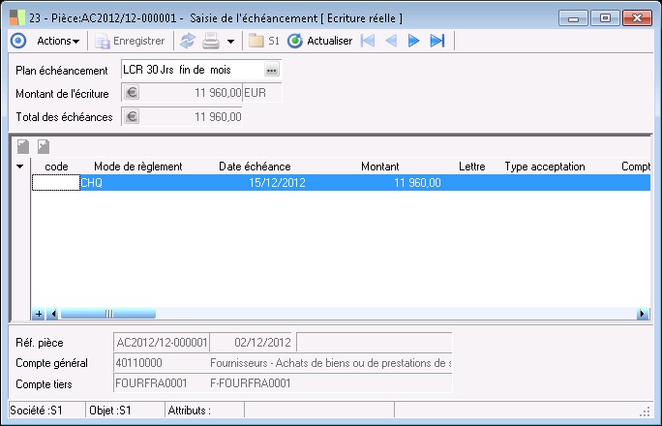Click the Attributs status bar entry
Screen dimensions: 662x426
[x=189, y=411]
